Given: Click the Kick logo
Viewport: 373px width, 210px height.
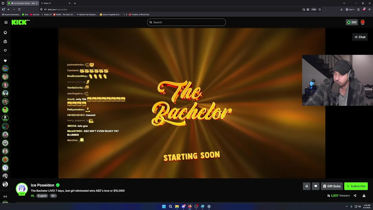Looking at the screenshot, I should (x=20, y=22).
